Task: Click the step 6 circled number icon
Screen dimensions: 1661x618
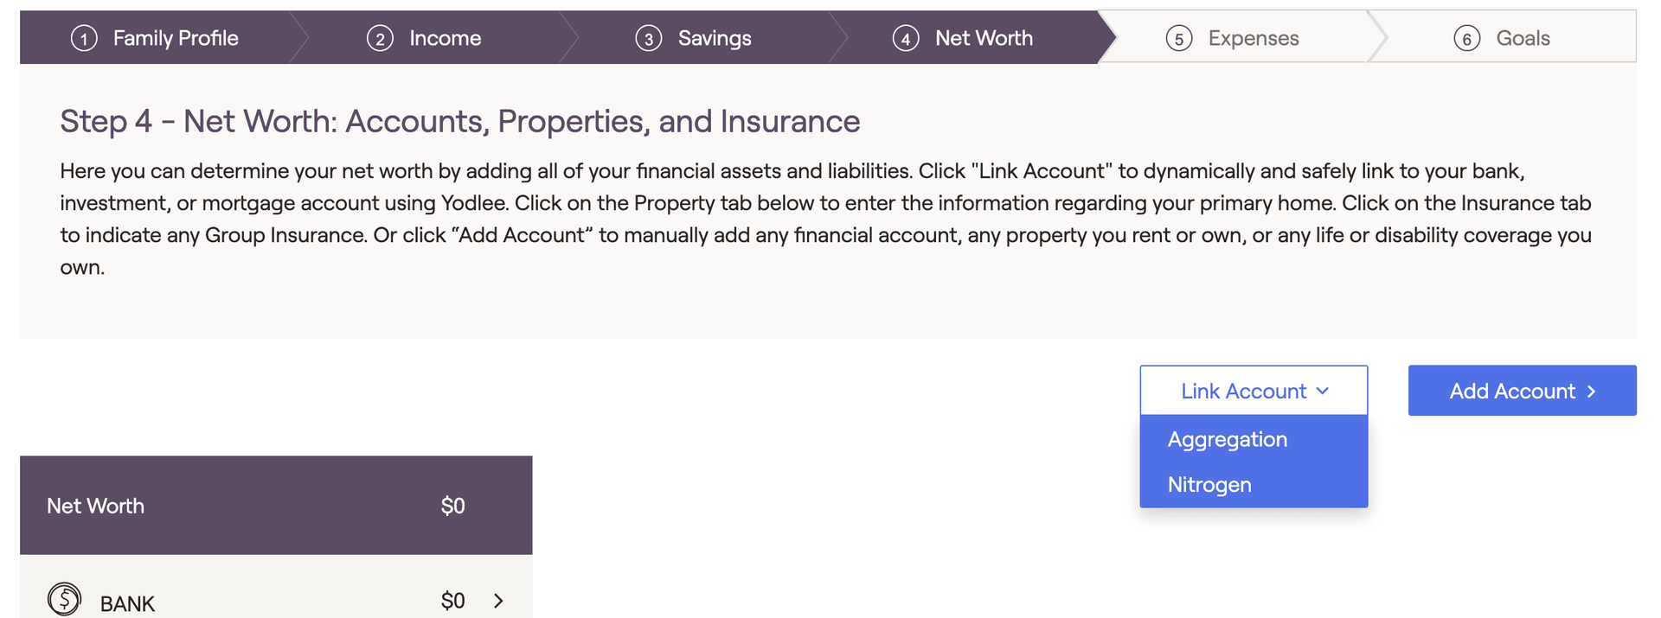Action: (x=1467, y=39)
